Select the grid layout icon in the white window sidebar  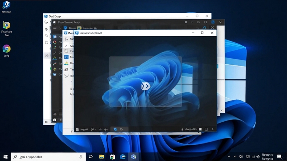coord(66,51)
